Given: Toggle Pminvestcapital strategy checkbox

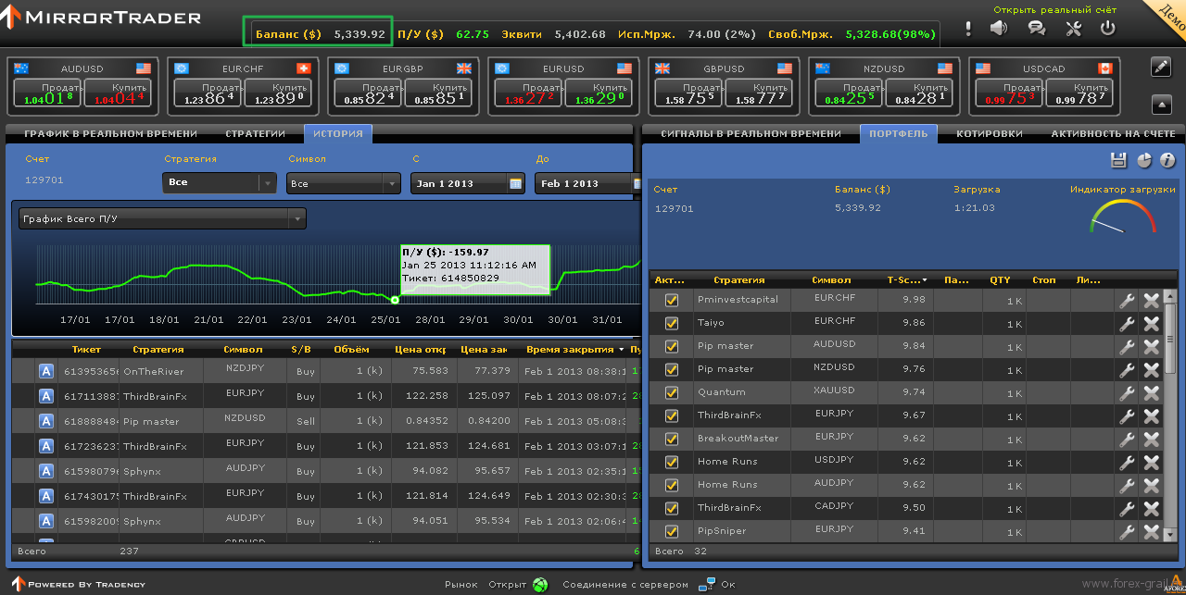Looking at the screenshot, I should 672,300.
